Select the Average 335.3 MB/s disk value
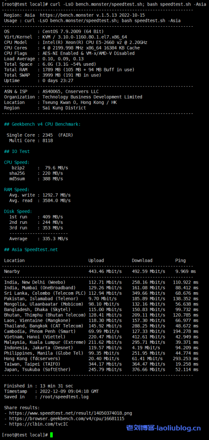The image size is (209, 440). pyautogui.click(x=55, y=239)
